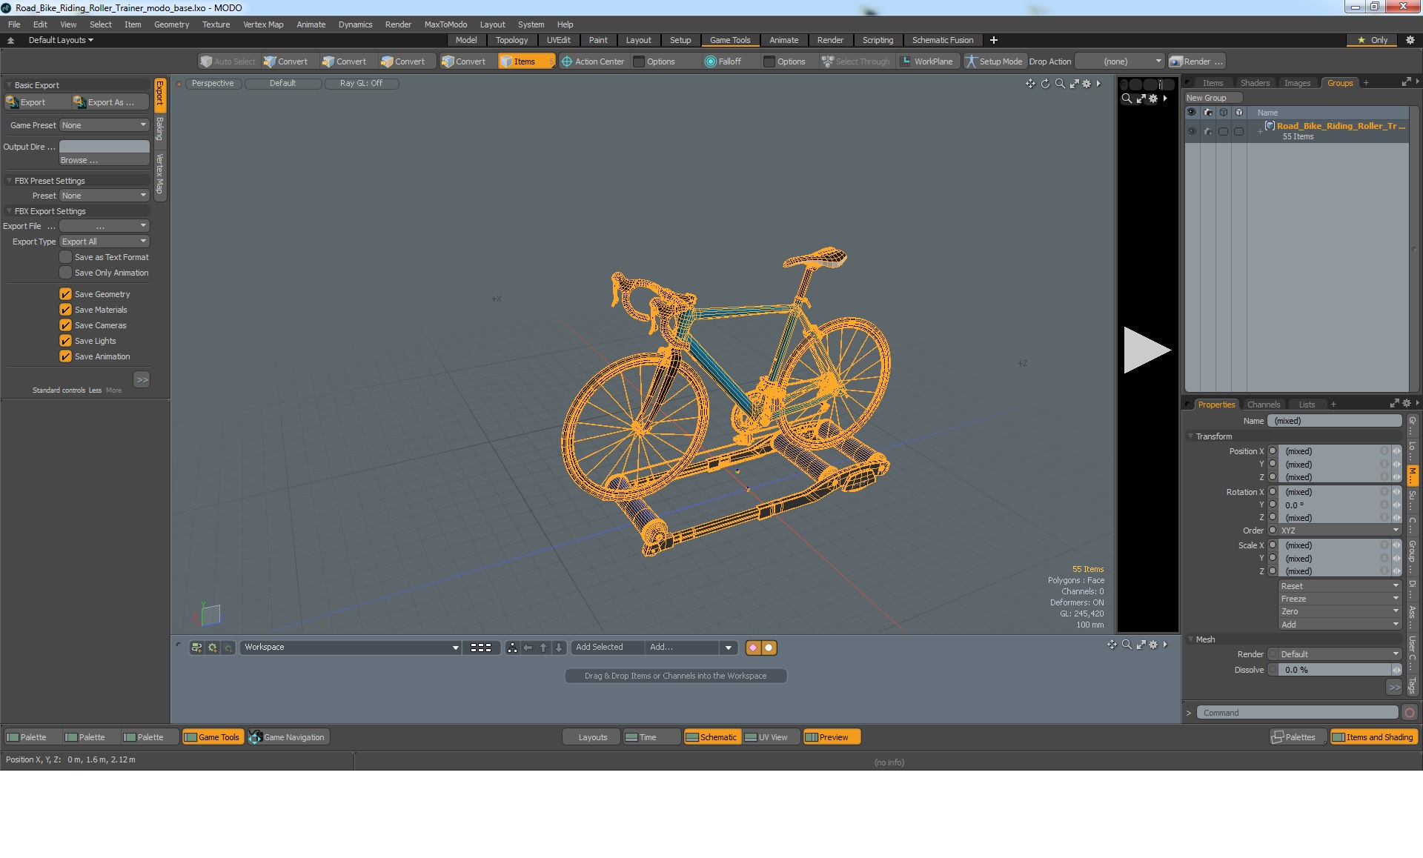Viewport: 1423px width, 858px height.
Task: Expand the FBX Preset Settings section
Action: 11,180
